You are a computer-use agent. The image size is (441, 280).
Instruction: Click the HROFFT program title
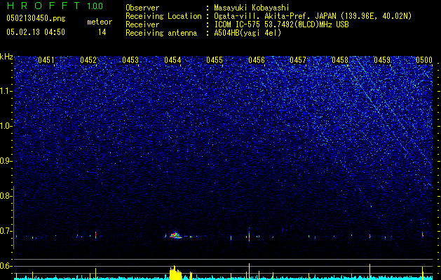pos(43,6)
